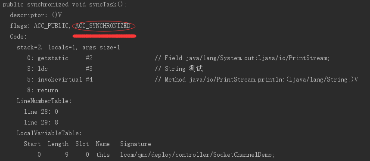The width and height of the screenshot is (370, 161).
Task: Click the line 29: 8 entry
Action: pyautogui.click(x=41, y=122)
